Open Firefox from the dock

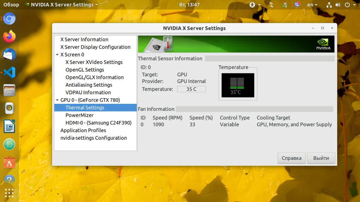9,36
